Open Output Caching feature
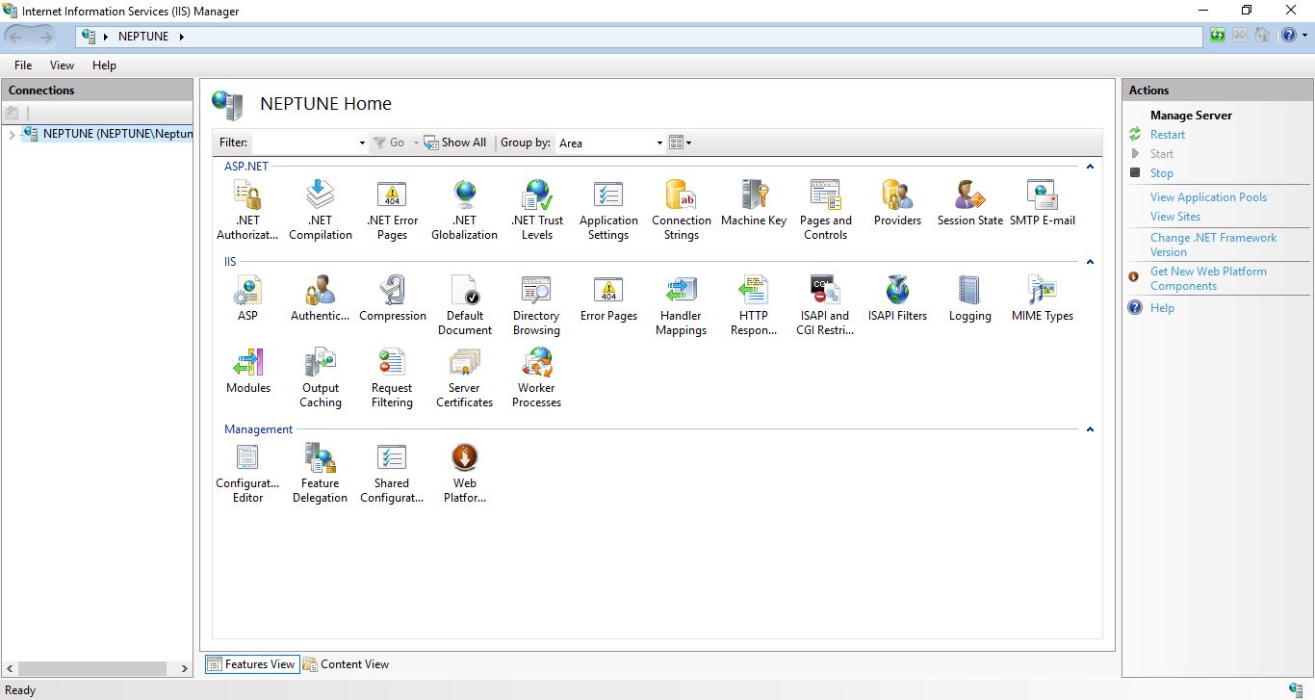Image resolution: width=1315 pixels, height=700 pixels. [x=321, y=377]
